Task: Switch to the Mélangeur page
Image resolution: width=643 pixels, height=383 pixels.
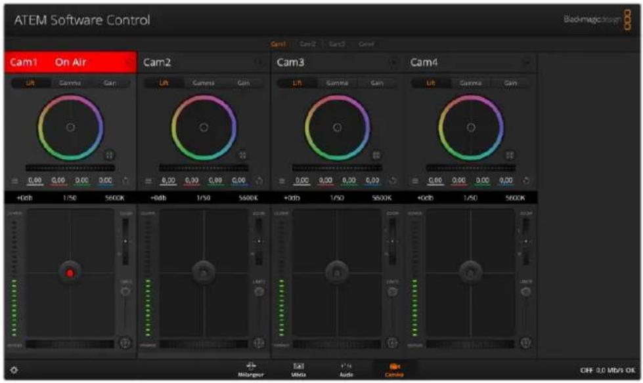Action: [250, 369]
